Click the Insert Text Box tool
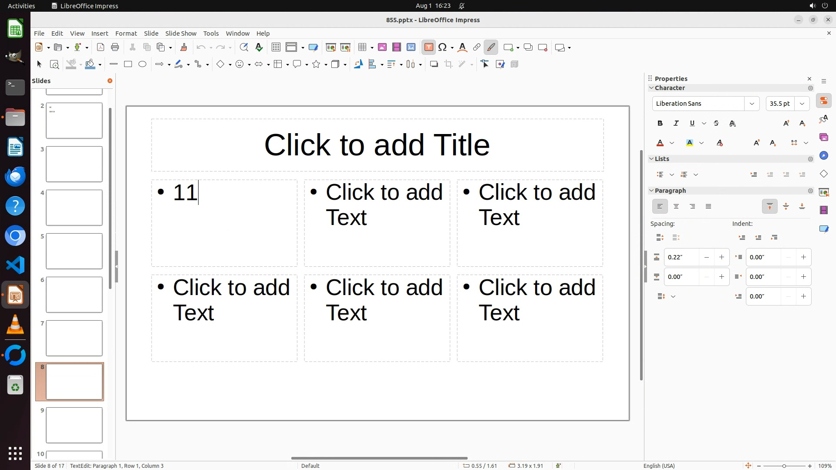The image size is (836, 470). coord(428,47)
